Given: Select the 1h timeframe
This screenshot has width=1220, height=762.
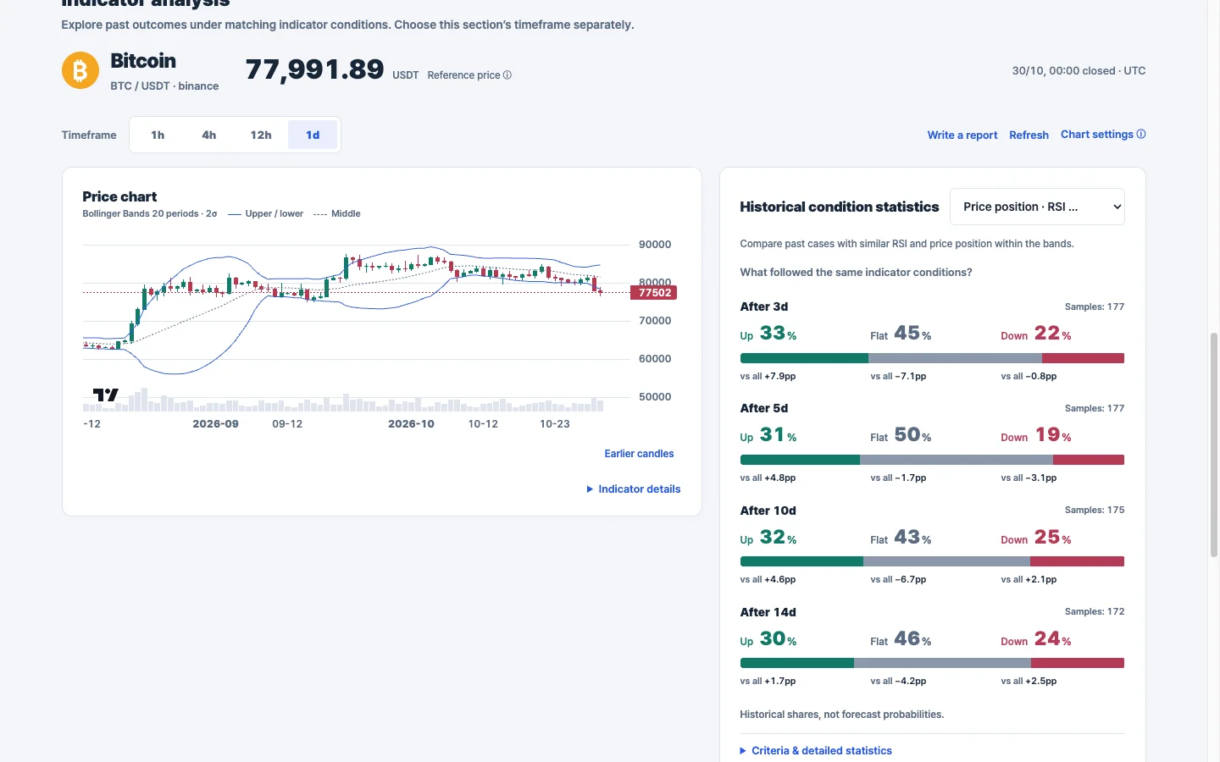Looking at the screenshot, I should (158, 135).
